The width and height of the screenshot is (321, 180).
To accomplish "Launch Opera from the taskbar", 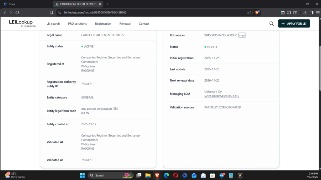I will coord(176,175).
